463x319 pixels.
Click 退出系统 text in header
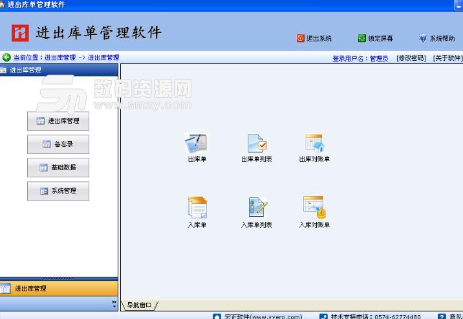pos(319,38)
